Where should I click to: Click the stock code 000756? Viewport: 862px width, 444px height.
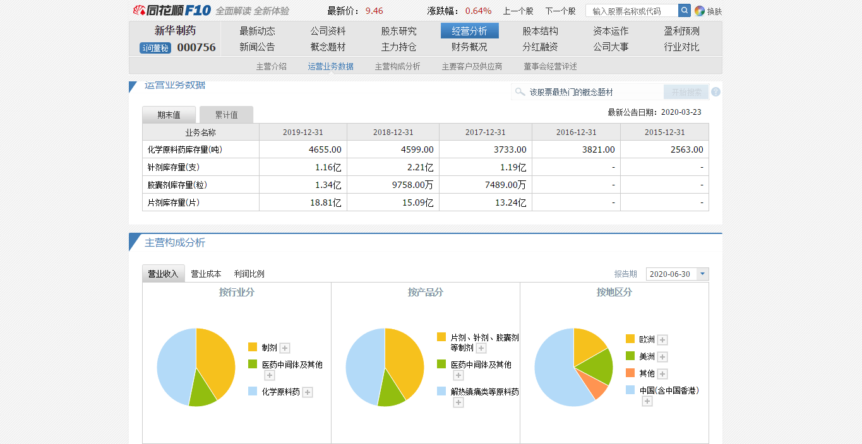pyautogui.click(x=196, y=47)
